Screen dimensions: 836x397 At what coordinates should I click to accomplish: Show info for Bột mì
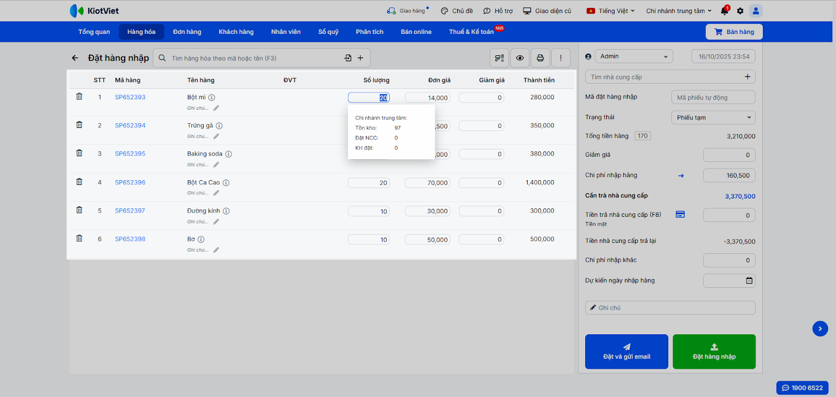tap(212, 97)
